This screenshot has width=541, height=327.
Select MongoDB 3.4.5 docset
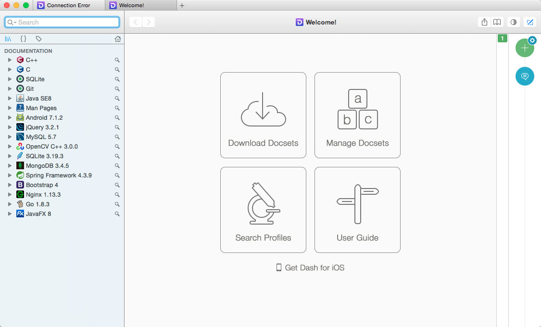[62, 166]
